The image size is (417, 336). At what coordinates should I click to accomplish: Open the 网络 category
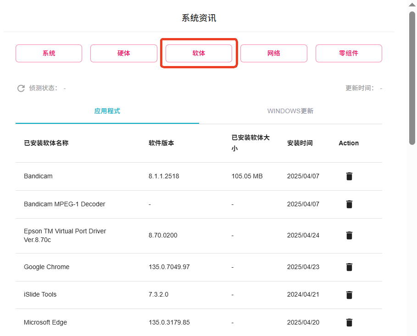pos(274,54)
